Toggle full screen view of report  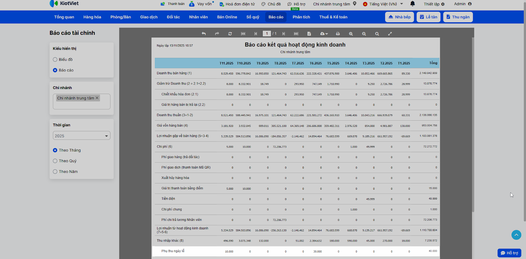390,34
